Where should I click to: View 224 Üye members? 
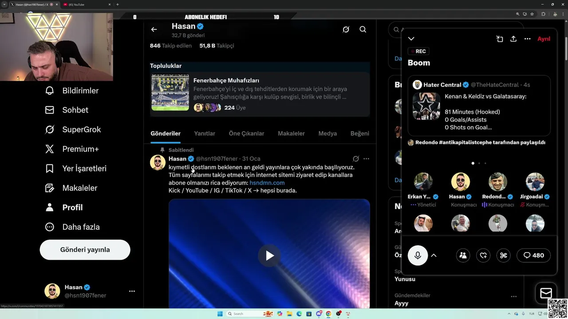pos(235,108)
